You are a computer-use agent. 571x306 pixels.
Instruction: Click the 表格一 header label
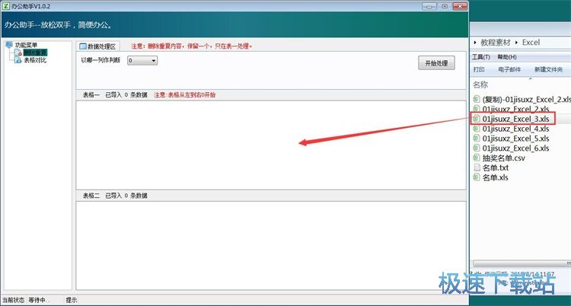91,95
